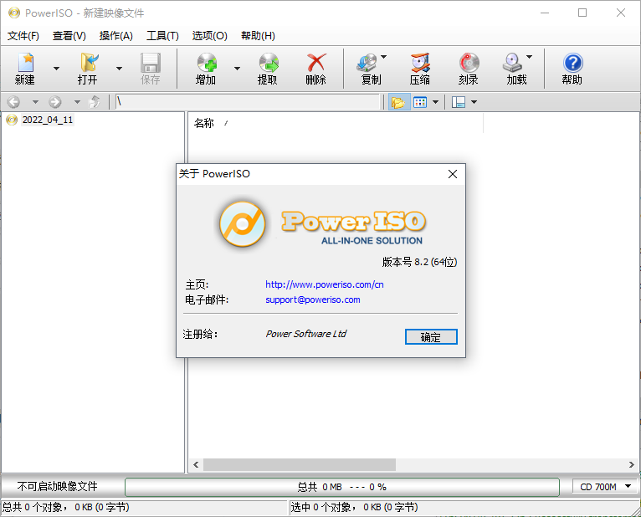Toggle the folder tree view icon

click(x=398, y=102)
